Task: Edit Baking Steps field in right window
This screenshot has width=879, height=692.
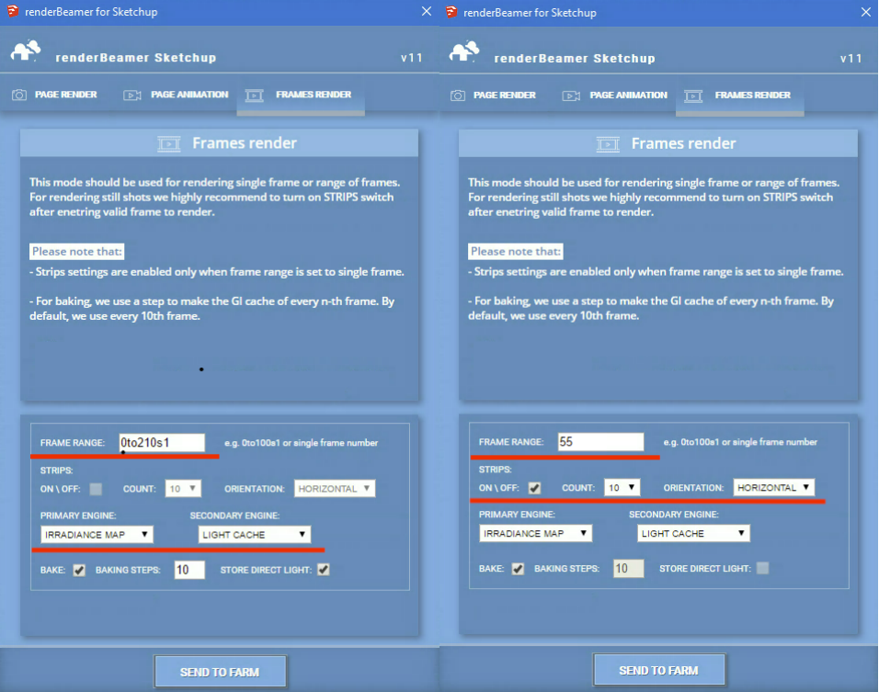Action: (x=628, y=569)
